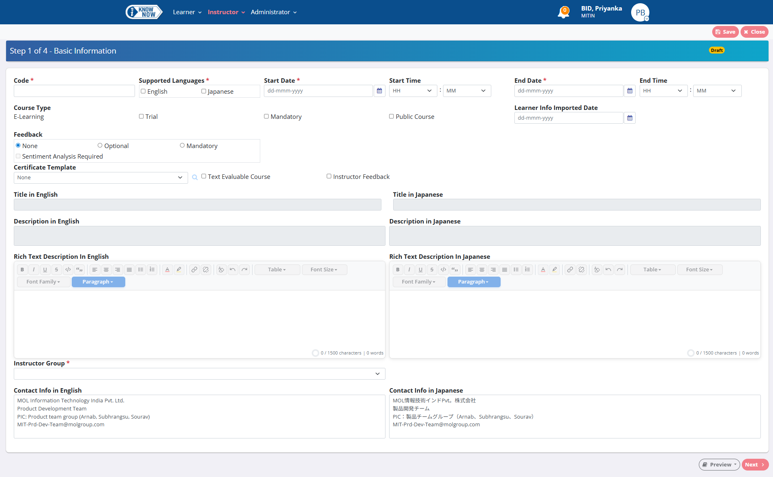773x477 pixels.
Task: Enable the Japanese supported language checkbox
Action: 204,91
